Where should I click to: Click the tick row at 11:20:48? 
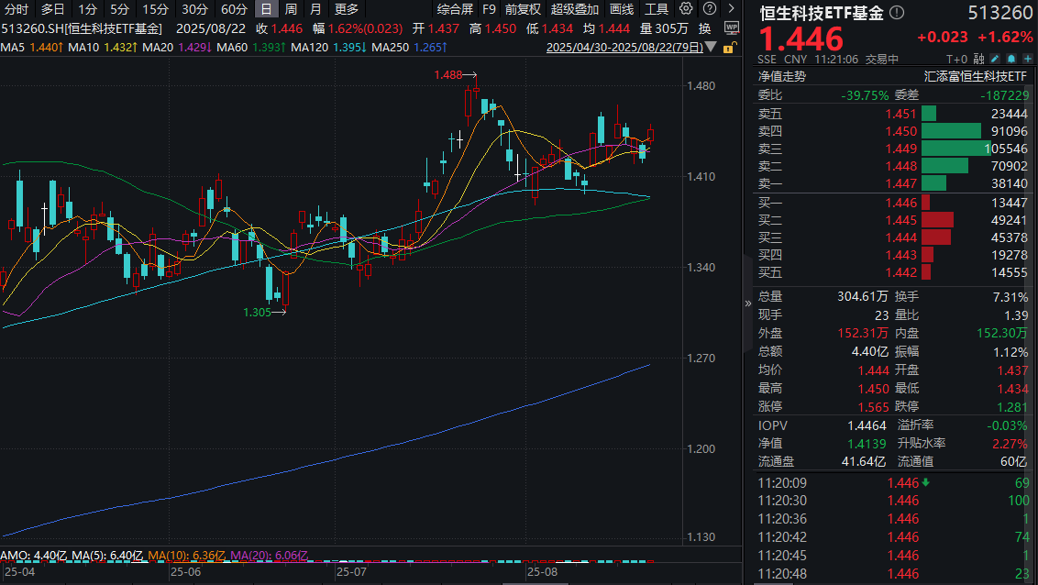(x=892, y=574)
